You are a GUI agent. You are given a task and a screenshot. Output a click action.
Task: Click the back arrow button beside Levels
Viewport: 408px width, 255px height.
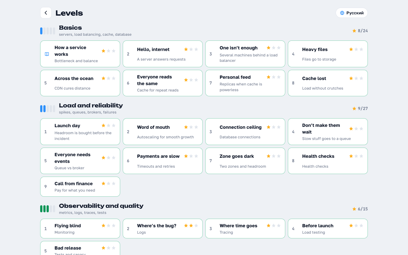(x=46, y=13)
